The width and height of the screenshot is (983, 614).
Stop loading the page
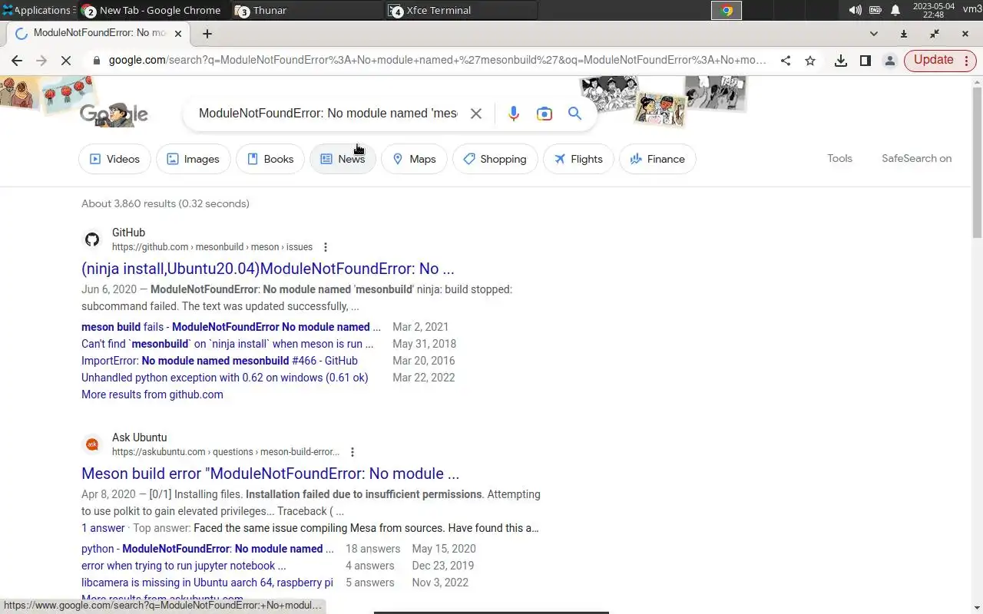[x=66, y=61]
